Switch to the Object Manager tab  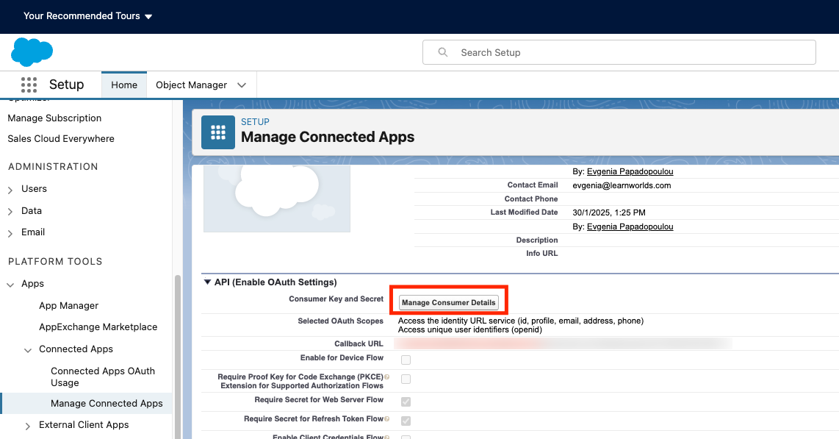click(192, 85)
